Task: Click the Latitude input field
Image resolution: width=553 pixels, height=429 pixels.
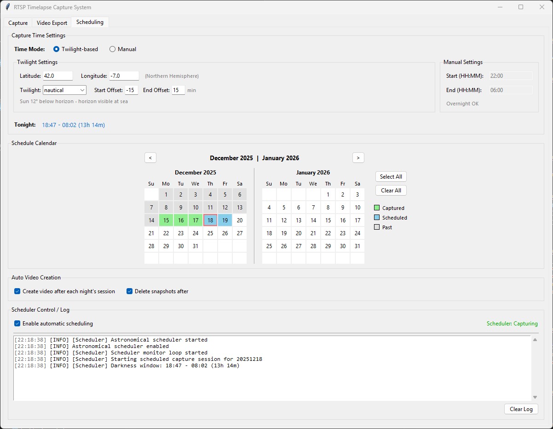Action: pos(58,75)
